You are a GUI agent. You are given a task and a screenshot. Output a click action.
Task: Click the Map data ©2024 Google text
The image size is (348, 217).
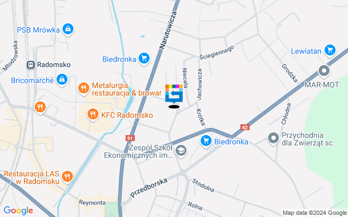[314, 213]
